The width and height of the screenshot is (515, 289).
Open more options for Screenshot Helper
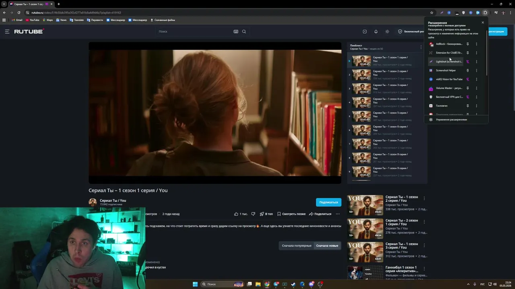[476, 71]
